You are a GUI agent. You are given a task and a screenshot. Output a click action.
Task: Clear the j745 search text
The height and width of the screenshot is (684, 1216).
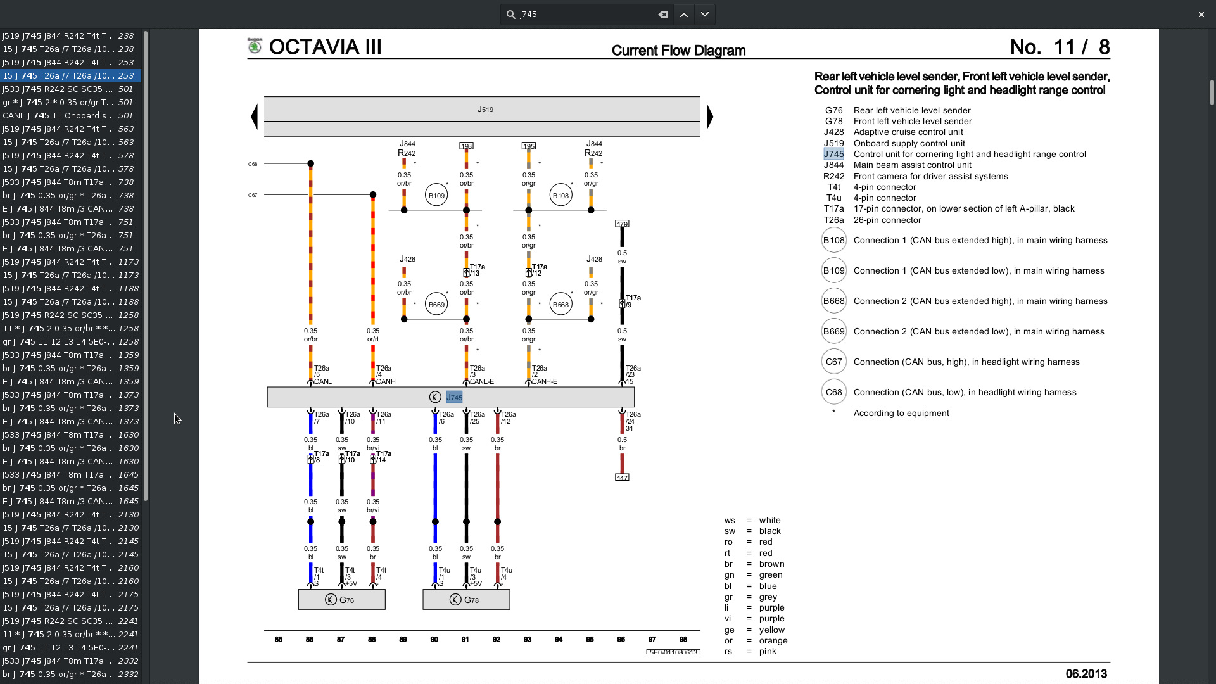(x=663, y=15)
